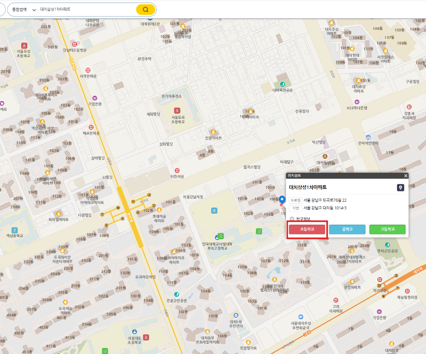Click the 학구정보 section heading
Image resolution: width=426 pixels, height=354 pixels.
click(x=303, y=219)
